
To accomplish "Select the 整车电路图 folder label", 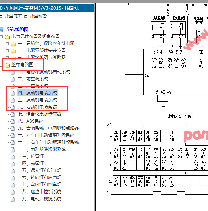I will (22, 65).
